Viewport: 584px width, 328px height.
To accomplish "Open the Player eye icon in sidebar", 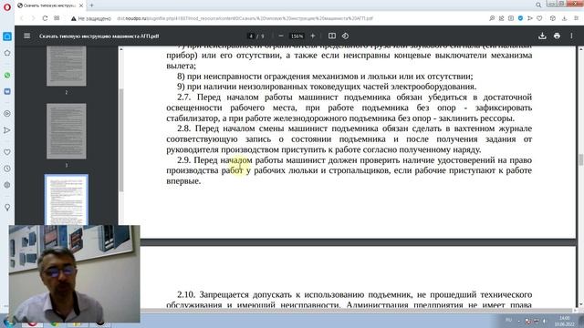I will [7, 114].
